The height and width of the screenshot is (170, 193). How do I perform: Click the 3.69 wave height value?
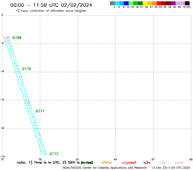pos(39,139)
